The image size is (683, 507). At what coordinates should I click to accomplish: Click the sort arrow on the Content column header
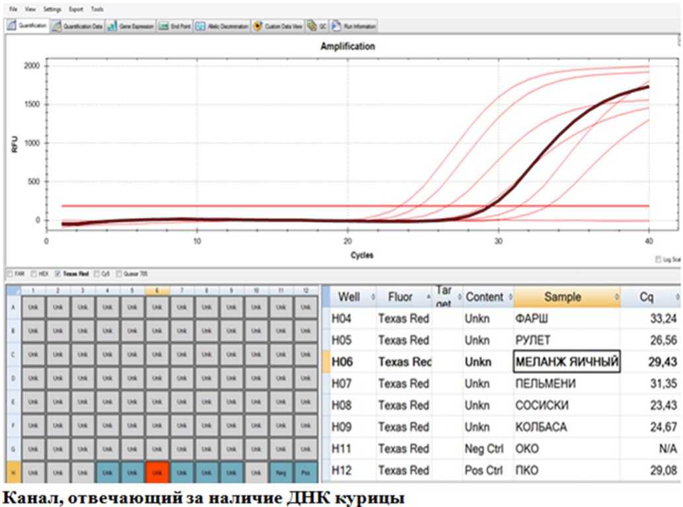click(x=509, y=297)
